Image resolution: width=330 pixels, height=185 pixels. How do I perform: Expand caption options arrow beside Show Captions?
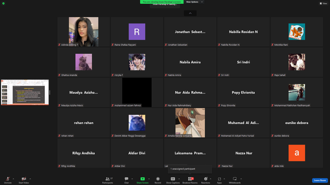[179, 179]
